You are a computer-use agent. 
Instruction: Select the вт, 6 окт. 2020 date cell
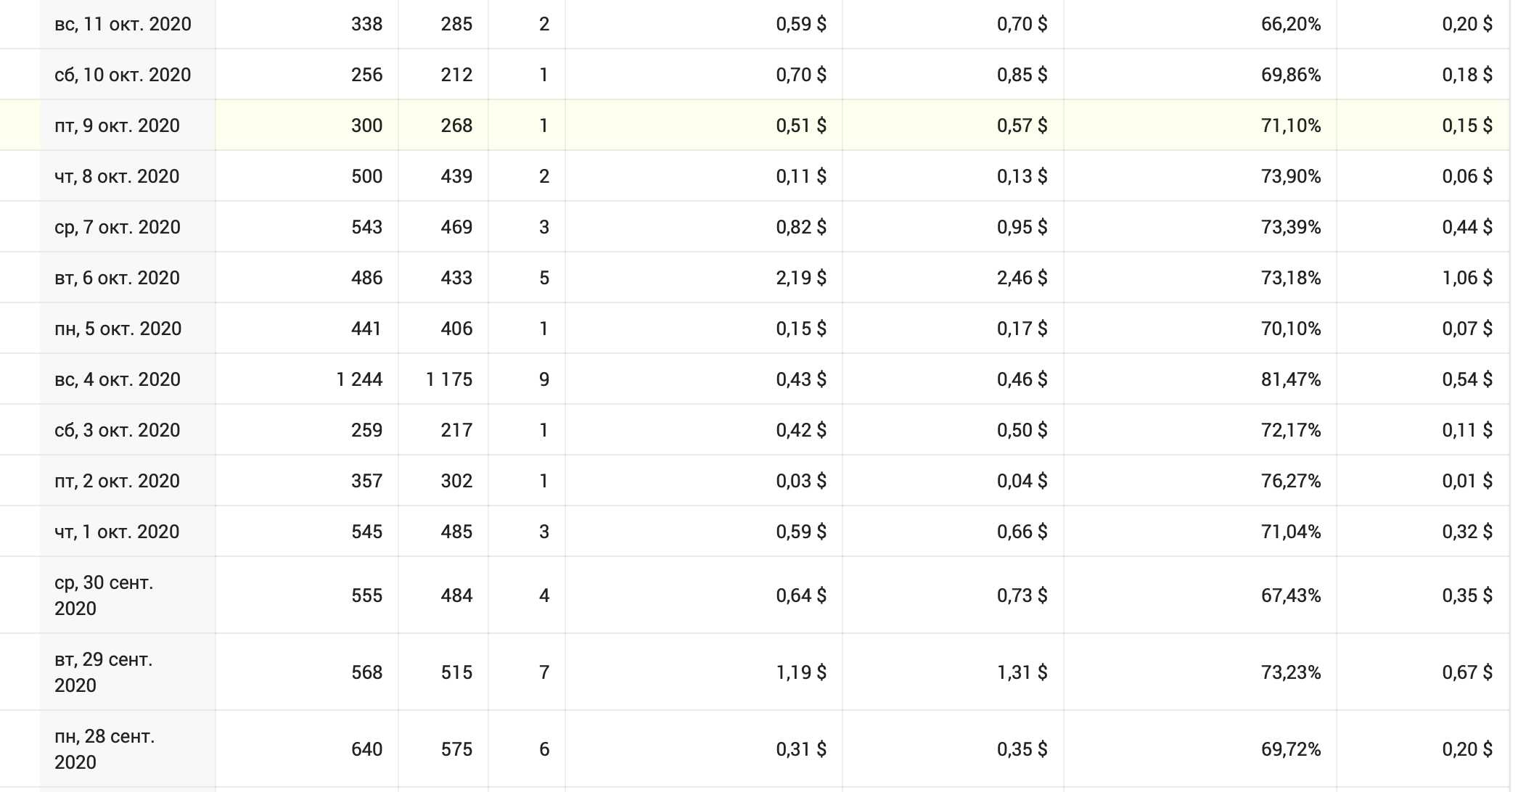(x=117, y=278)
